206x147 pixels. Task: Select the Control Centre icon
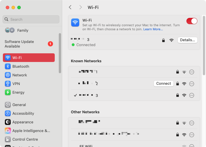[8, 140]
